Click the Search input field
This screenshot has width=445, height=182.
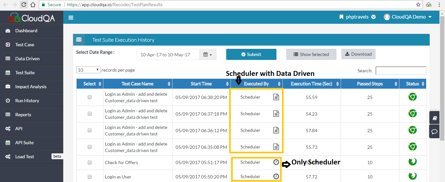point(401,71)
